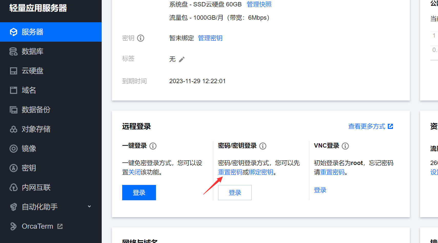This screenshot has height=243, width=438.
Task: Click the info icon beside 一键登录
Action: click(x=153, y=146)
